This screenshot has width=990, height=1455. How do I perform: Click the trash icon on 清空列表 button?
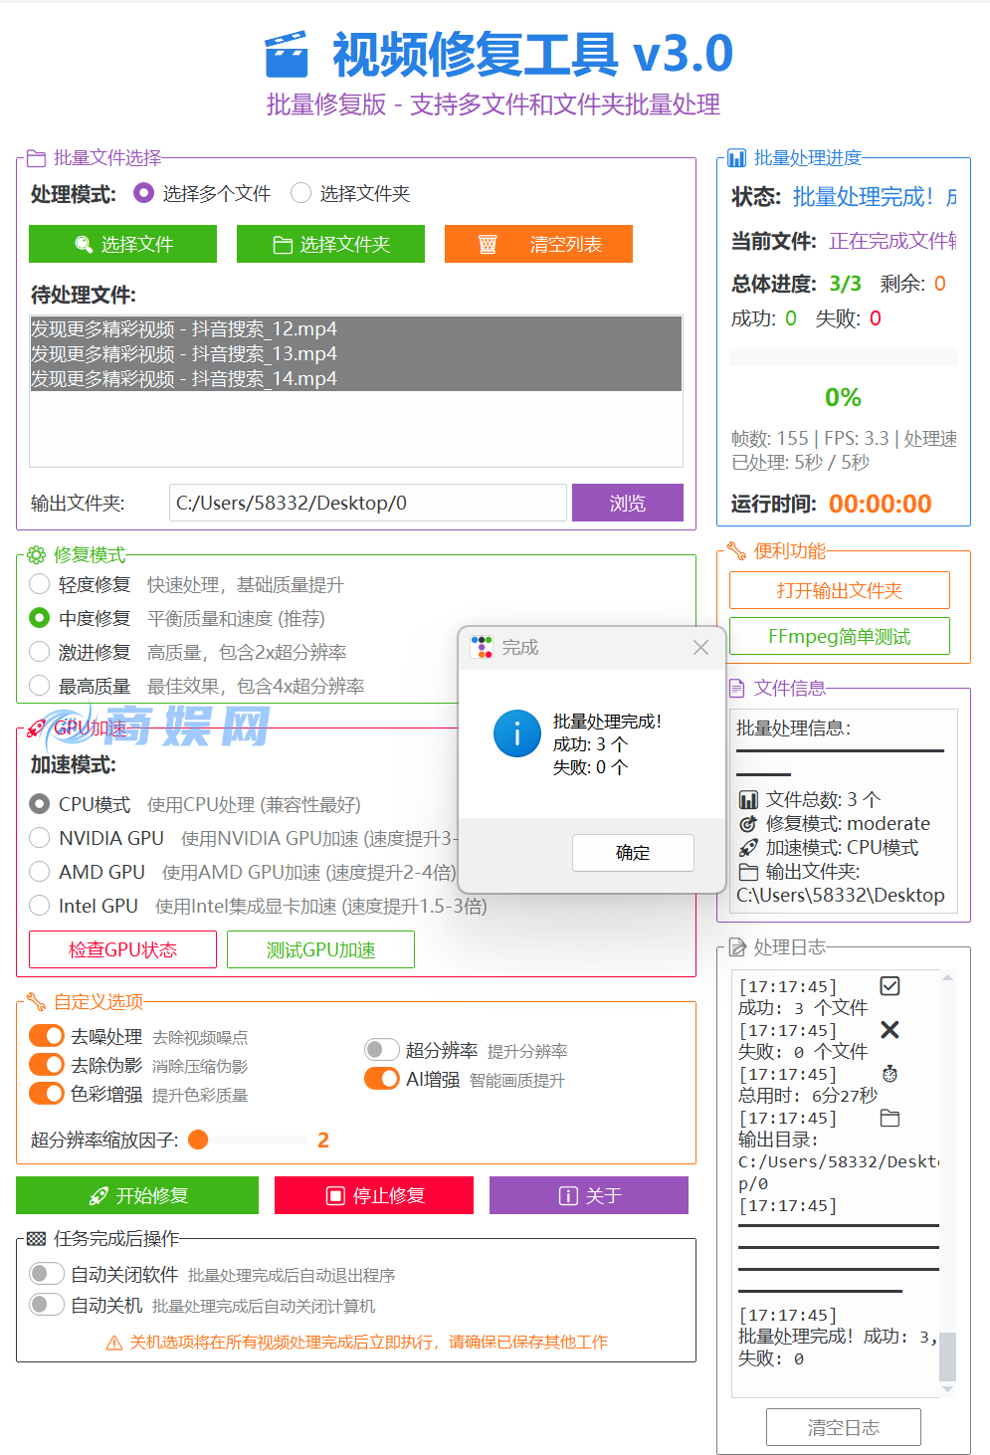point(488,244)
